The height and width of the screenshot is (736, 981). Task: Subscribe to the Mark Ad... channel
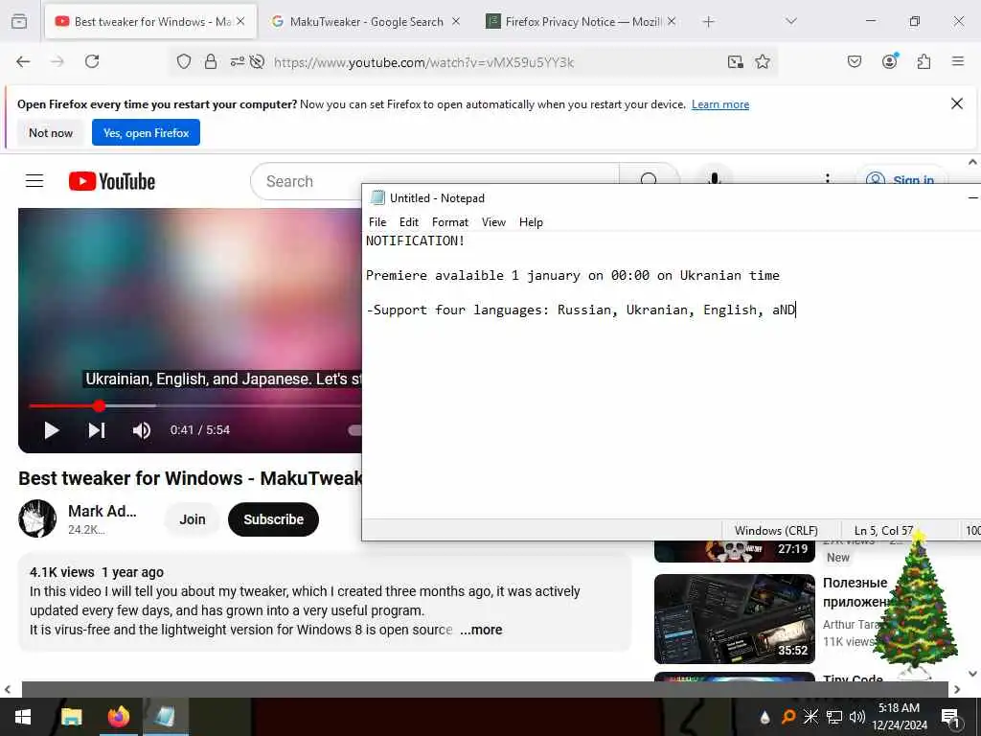pos(273,519)
